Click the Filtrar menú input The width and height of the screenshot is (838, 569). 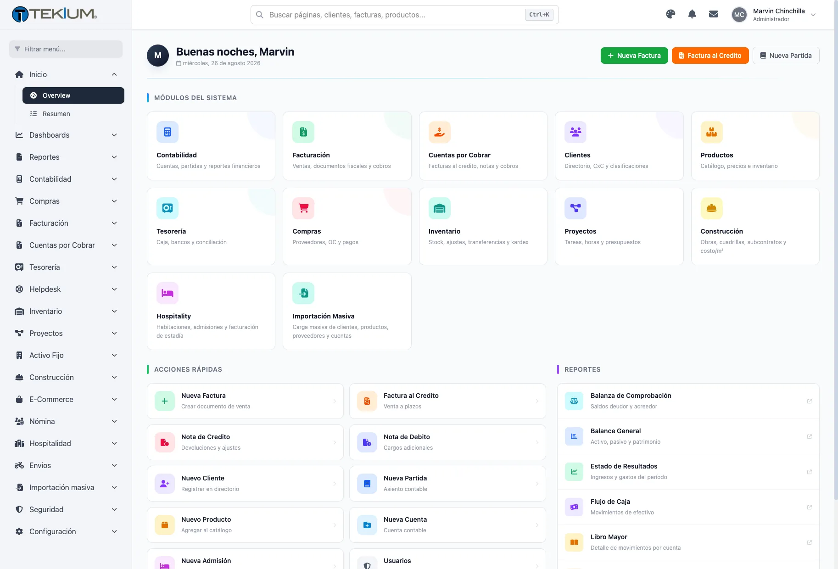pos(66,49)
